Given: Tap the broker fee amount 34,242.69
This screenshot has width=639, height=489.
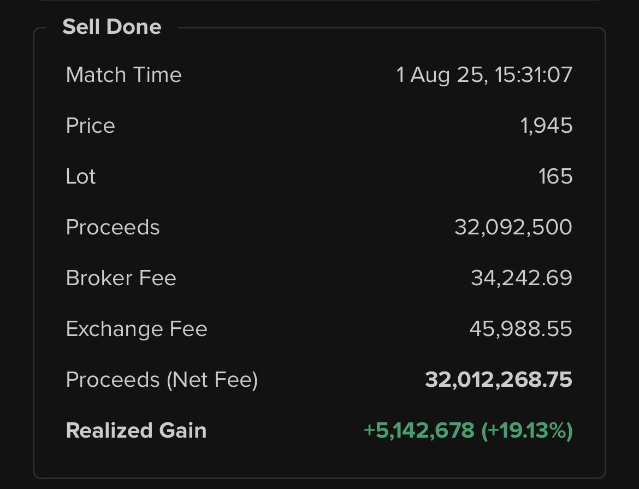Looking at the screenshot, I should [522, 278].
